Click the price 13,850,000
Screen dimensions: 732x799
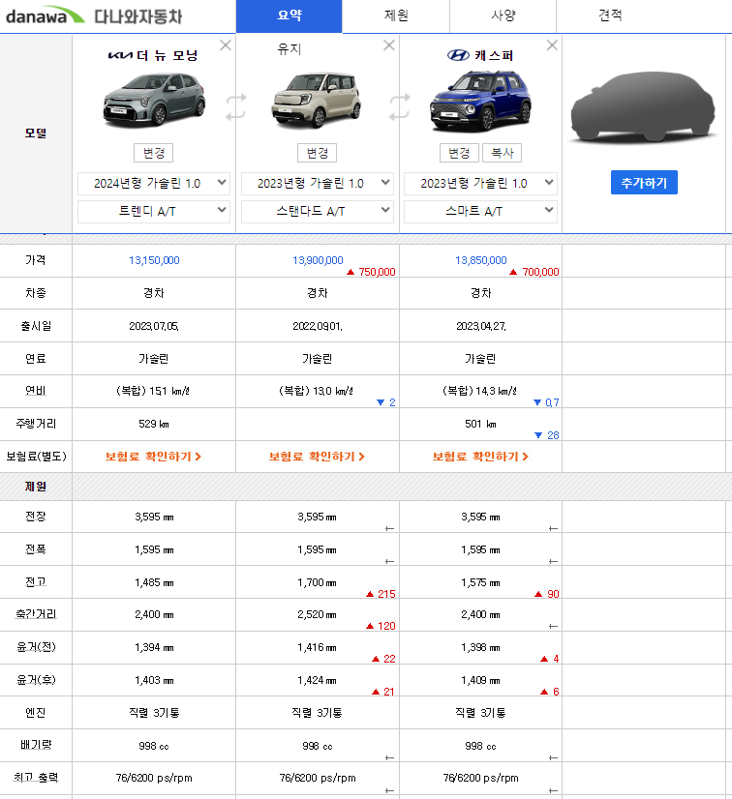point(480,260)
